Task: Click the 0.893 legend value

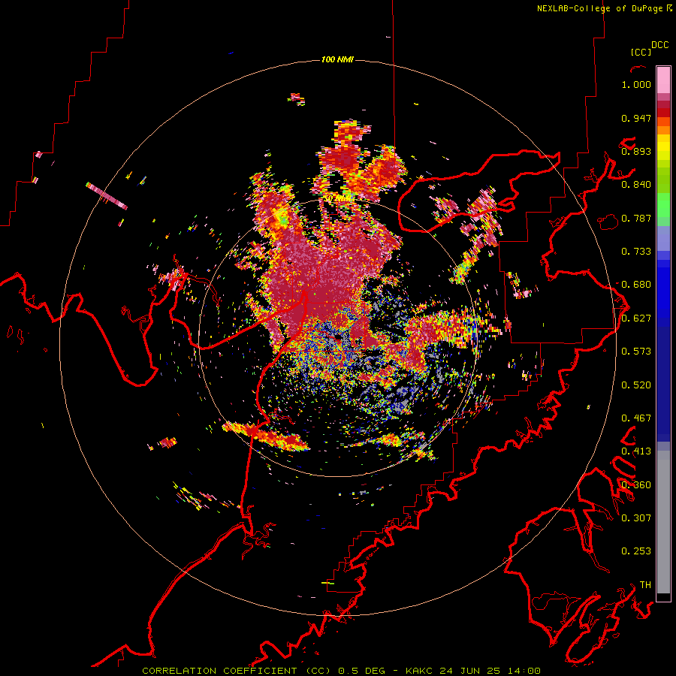Action: (x=636, y=151)
